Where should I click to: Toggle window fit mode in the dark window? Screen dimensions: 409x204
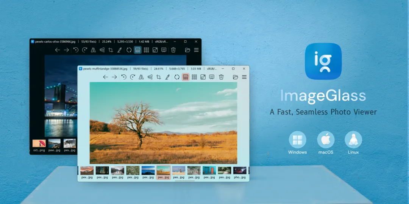(155, 50)
